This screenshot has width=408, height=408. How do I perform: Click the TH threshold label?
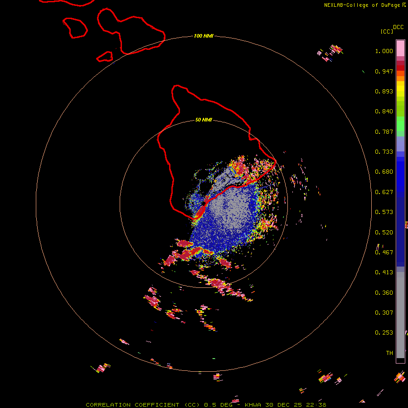389,353
